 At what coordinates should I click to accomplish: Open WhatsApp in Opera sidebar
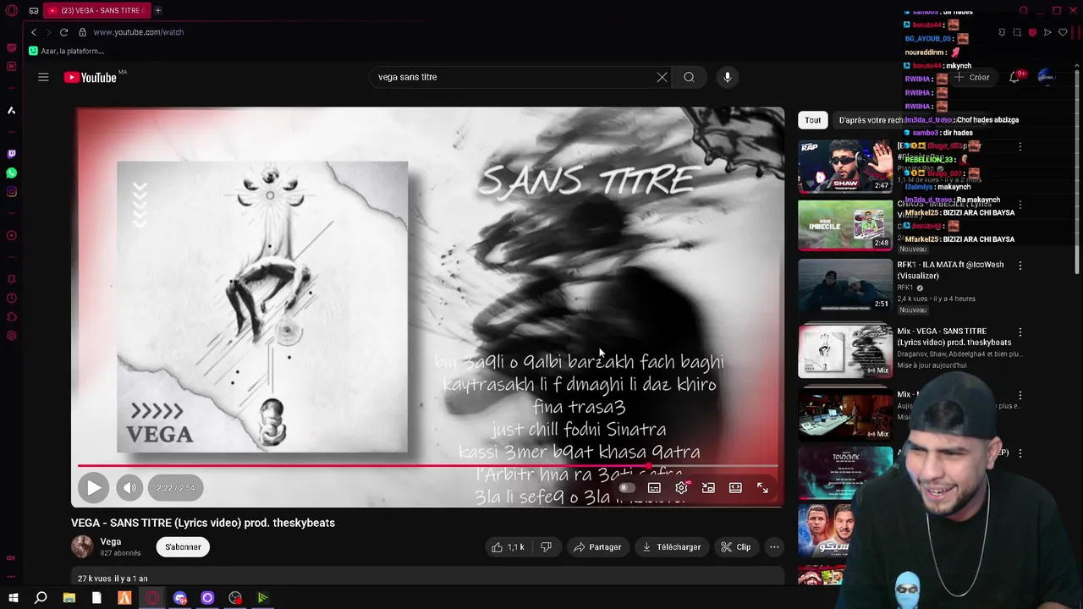pos(11,173)
